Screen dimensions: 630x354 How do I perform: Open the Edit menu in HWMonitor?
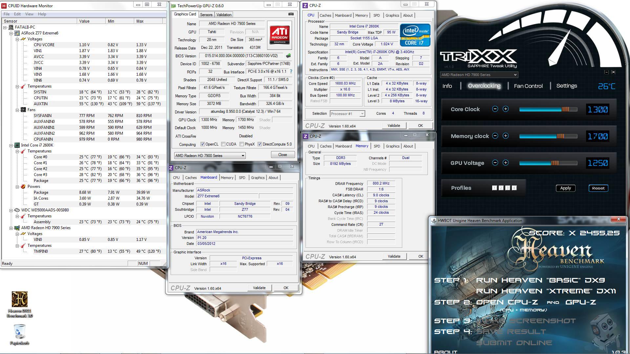[17, 14]
